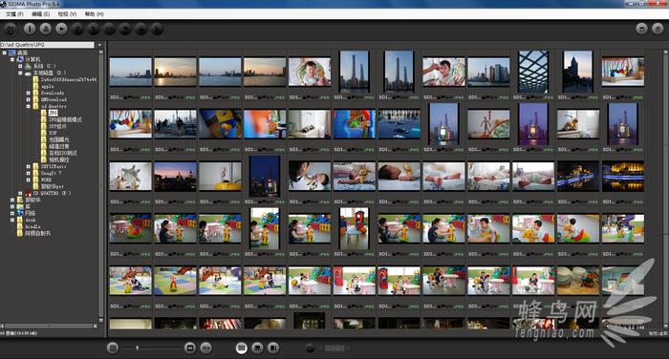The height and width of the screenshot is (359, 669).
Task: Click the small-thumbnail icon left of size slider
Action: pos(113,348)
